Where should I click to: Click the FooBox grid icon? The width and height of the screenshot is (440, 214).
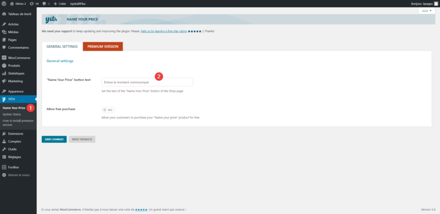[4, 167]
